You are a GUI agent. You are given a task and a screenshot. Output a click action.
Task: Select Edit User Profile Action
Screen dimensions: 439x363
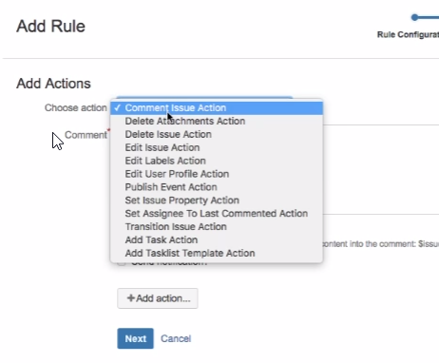click(217, 174)
